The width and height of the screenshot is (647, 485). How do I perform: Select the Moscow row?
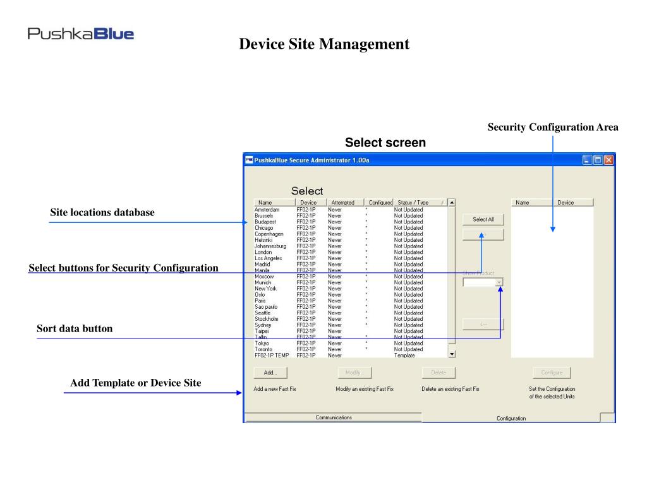[350, 277]
